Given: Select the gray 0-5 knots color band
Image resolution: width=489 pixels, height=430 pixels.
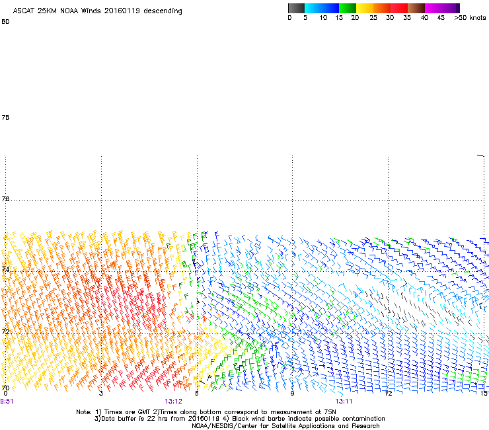Looking at the screenshot, I should 296,8.
